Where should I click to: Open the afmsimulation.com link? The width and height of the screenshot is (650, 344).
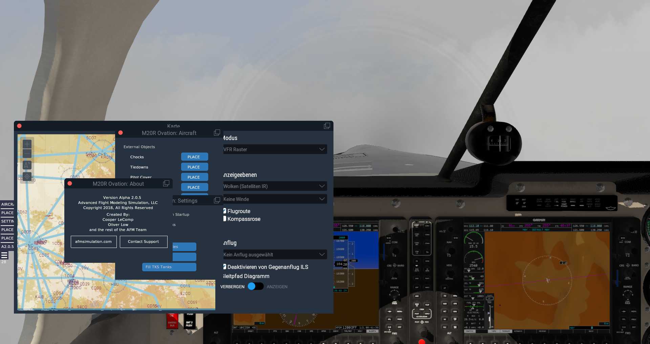pyautogui.click(x=93, y=242)
